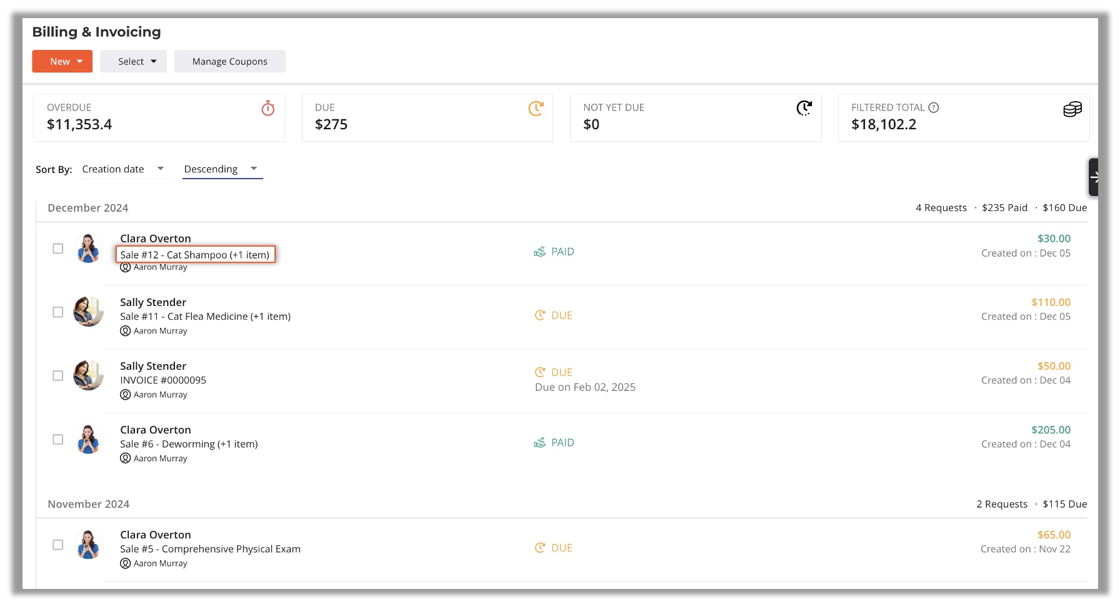Click PAID status icon for Sale #12
Viewport: 1120px width, 607px height.
pyautogui.click(x=539, y=252)
